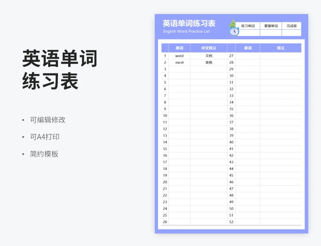The image size is (321, 246).
Task: Click row number 50
Action: [x=232, y=209]
